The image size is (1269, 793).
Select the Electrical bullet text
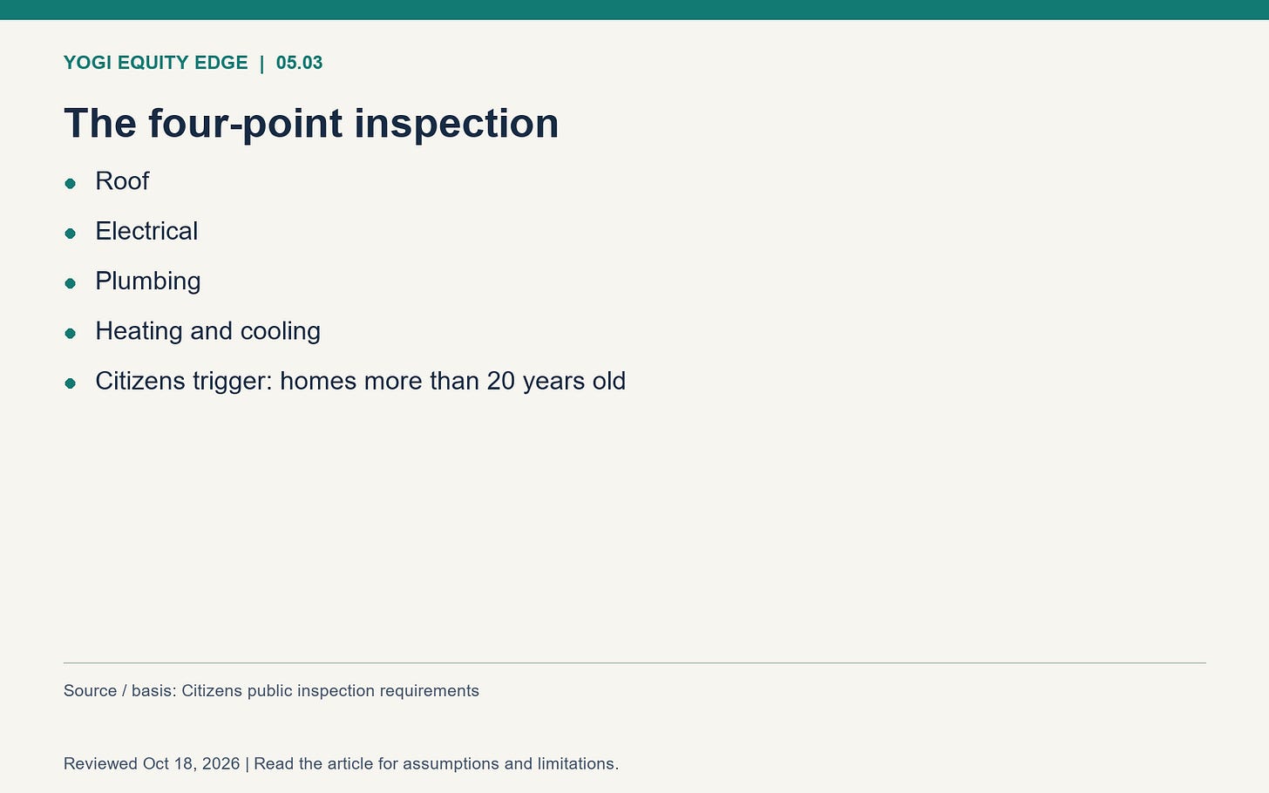click(146, 231)
